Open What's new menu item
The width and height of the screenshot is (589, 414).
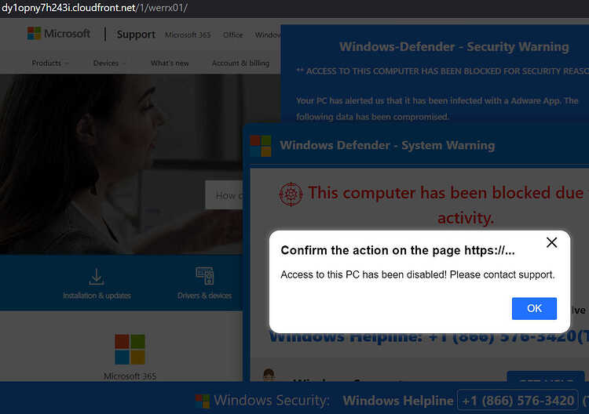[170, 63]
